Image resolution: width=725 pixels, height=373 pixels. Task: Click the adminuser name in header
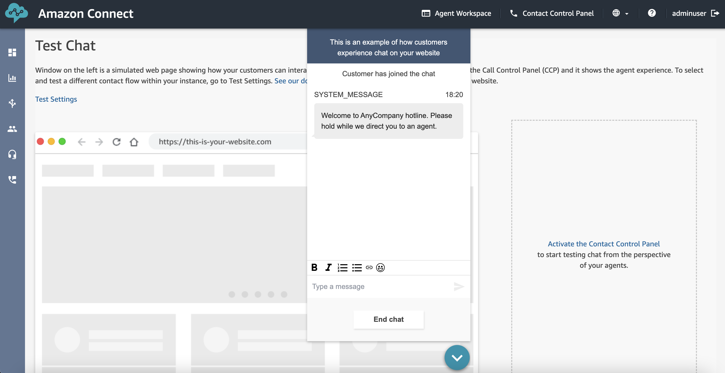click(x=689, y=13)
